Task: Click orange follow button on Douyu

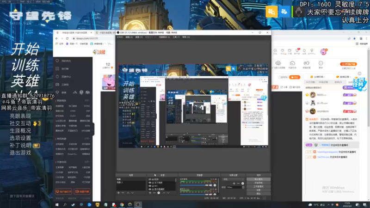Action: click(295, 77)
